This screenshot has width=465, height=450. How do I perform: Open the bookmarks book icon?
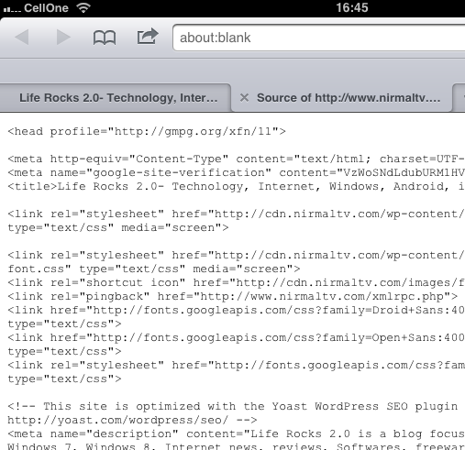105,38
